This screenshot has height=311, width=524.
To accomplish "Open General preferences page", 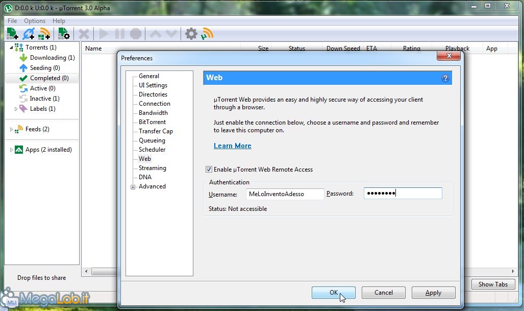I will [x=149, y=76].
